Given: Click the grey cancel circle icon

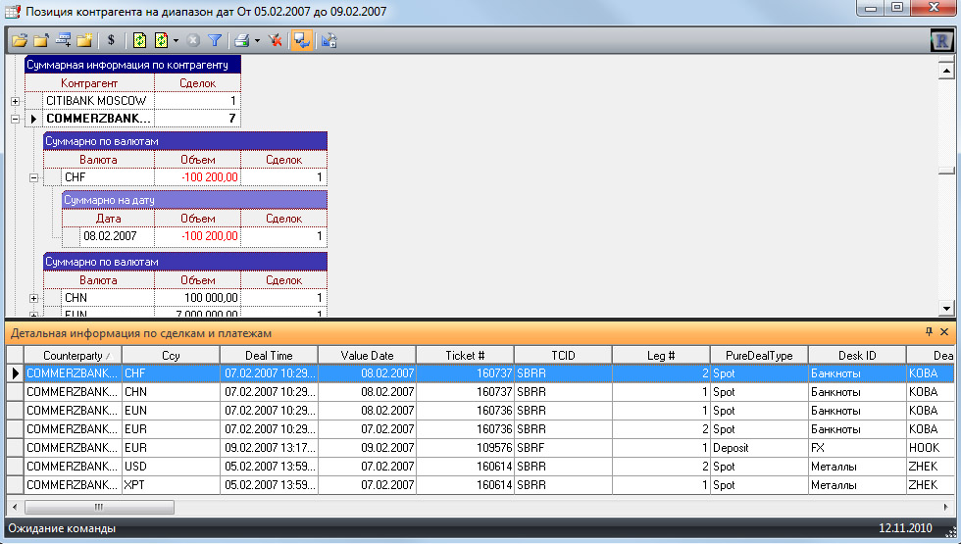Looking at the screenshot, I should [x=193, y=40].
